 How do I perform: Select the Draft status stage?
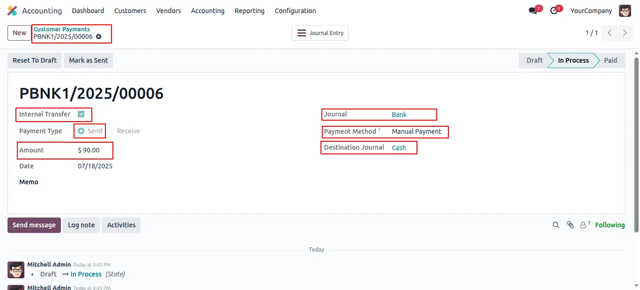[x=535, y=60]
